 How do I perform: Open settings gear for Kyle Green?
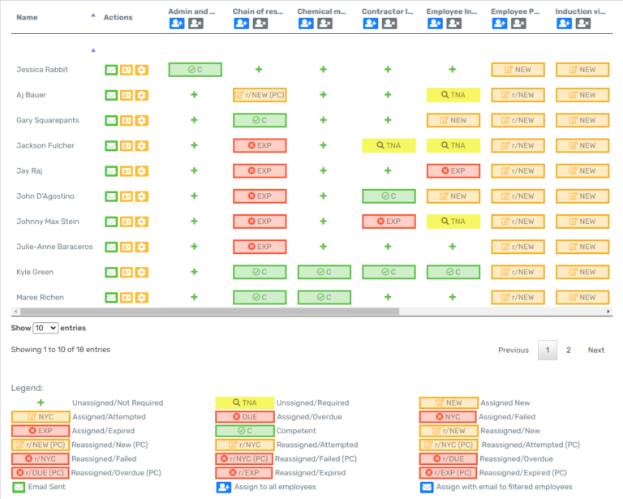point(142,273)
